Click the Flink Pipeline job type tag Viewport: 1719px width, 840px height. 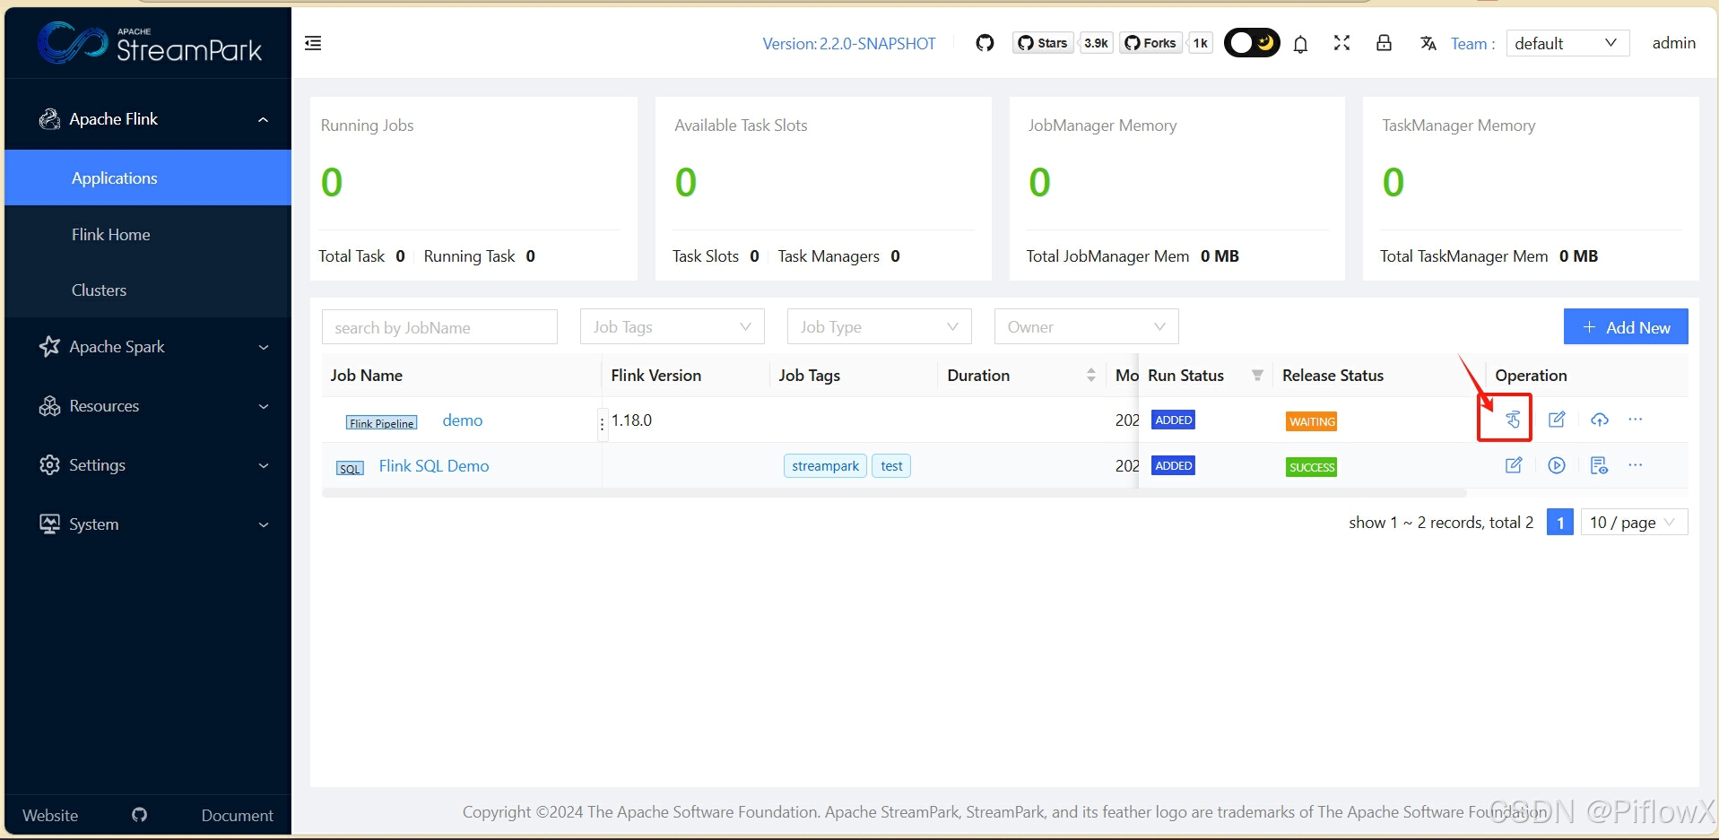coord(382,423)
